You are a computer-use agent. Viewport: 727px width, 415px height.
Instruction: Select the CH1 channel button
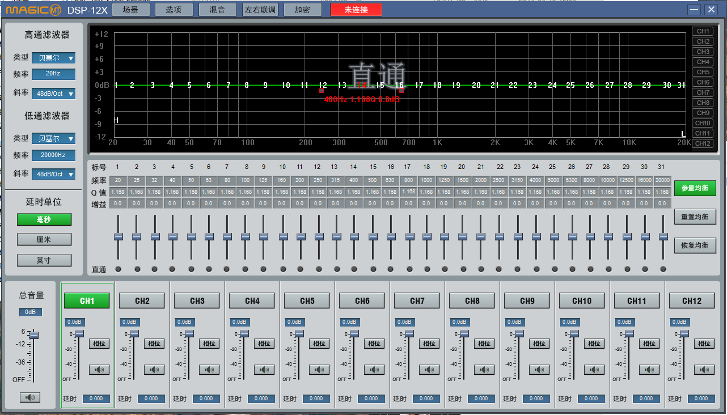[x=87, y=300]
